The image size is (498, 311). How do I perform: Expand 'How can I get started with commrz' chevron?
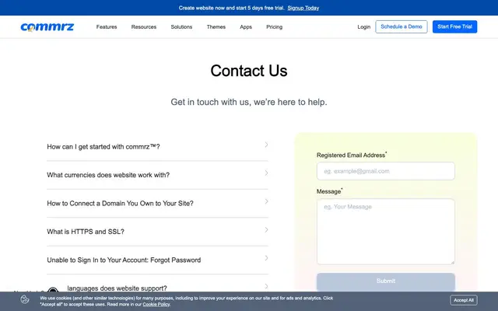(x=266, y=145)
